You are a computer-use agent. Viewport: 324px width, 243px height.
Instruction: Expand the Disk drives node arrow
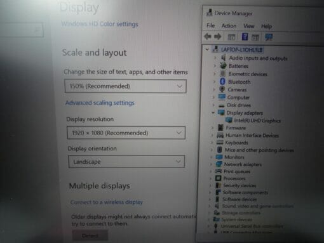coord(213,105)
